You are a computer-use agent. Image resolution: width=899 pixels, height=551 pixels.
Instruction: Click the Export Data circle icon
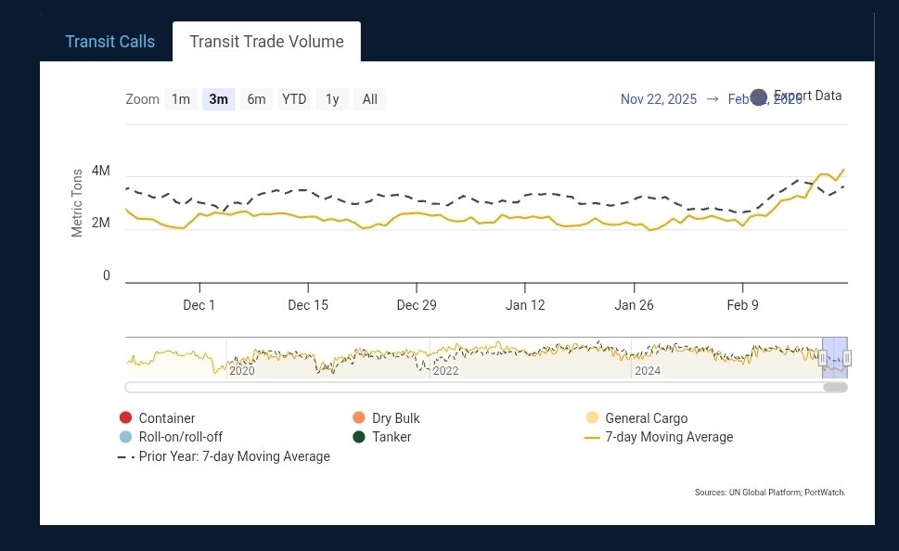(759, 97)
